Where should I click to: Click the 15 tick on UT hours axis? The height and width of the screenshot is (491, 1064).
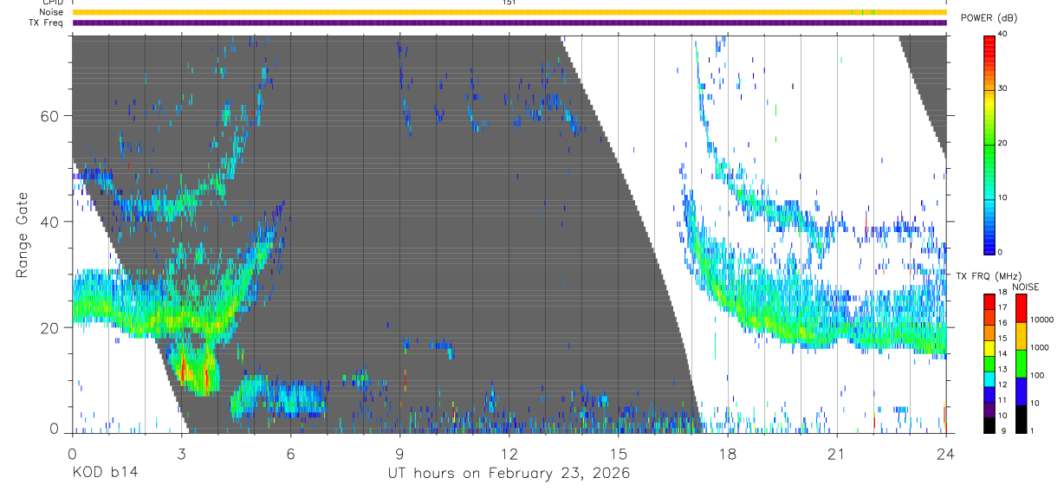click(618, 454)
